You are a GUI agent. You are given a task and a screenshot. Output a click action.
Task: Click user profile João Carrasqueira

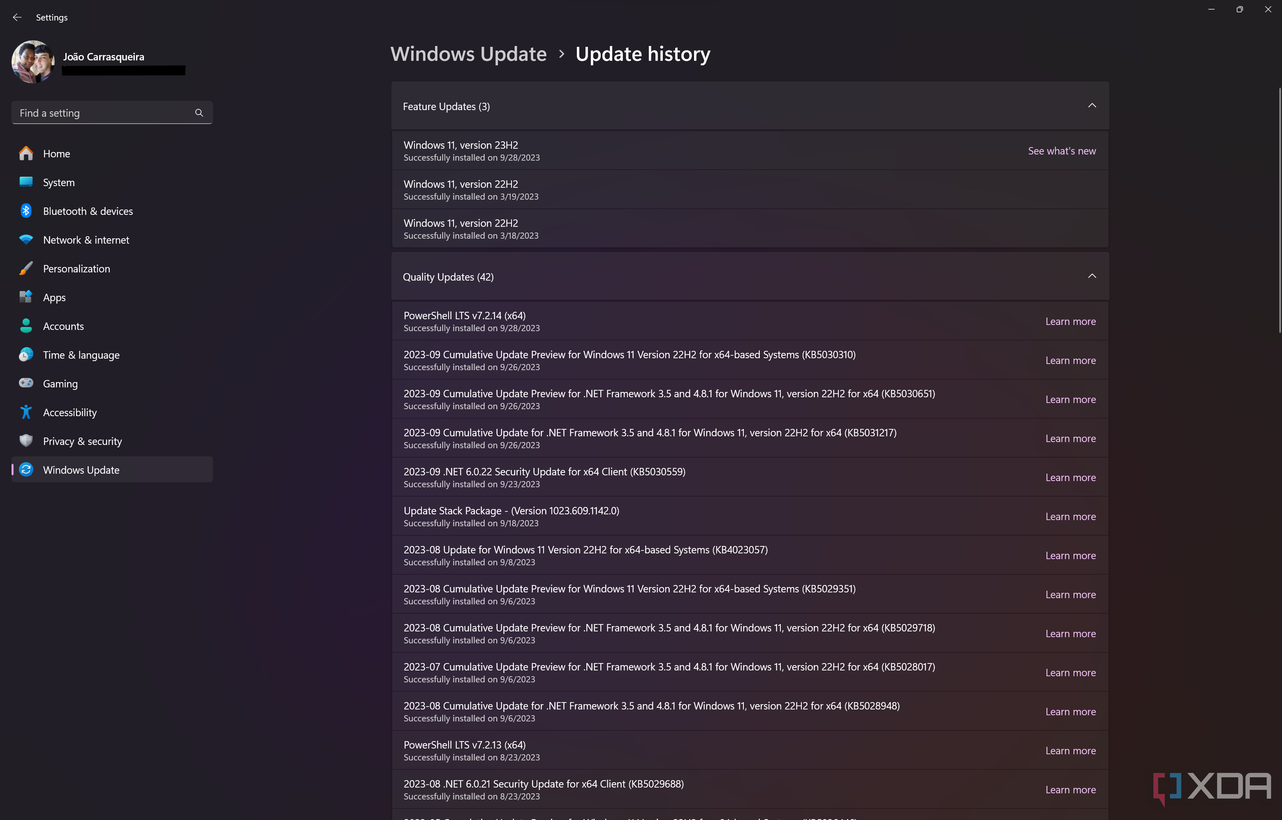pos(105,62)
